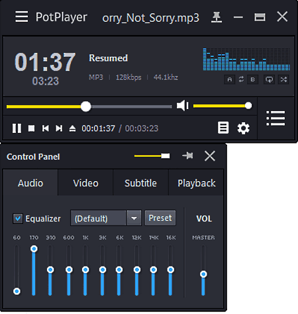The height and width of the screenshot is (314, 298).
Task: Adjust the 6K equalizer band
Action: click(x=119, y=270)
